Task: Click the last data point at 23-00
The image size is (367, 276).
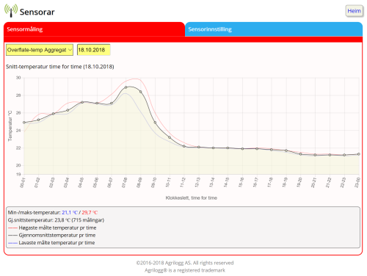Action: pyautogui.click(x=359, y=154)
